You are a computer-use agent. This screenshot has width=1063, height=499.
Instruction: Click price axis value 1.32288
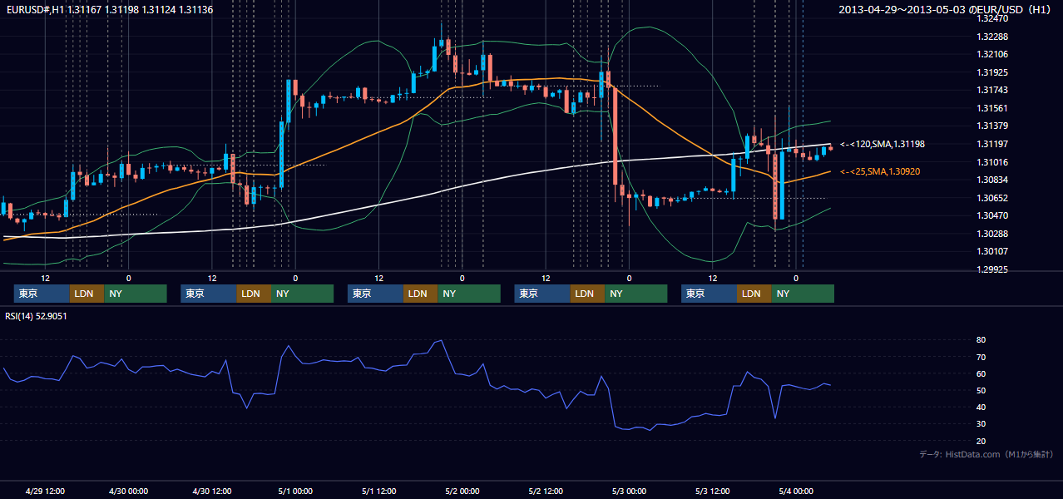(x=993, y=37)
